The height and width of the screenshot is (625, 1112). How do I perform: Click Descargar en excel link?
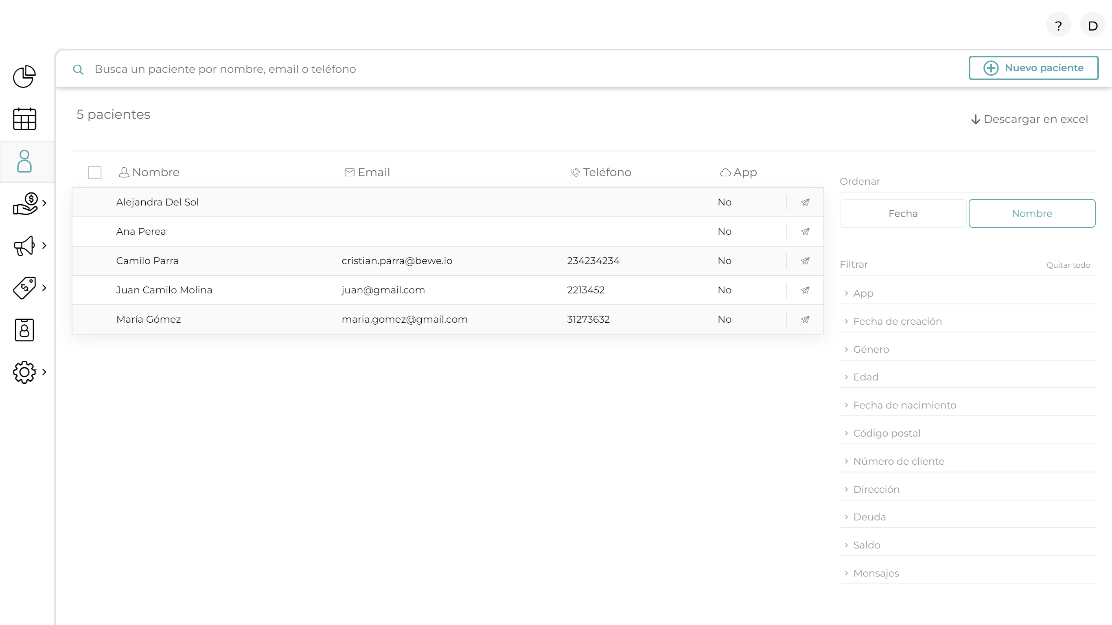pos(1029,119)
